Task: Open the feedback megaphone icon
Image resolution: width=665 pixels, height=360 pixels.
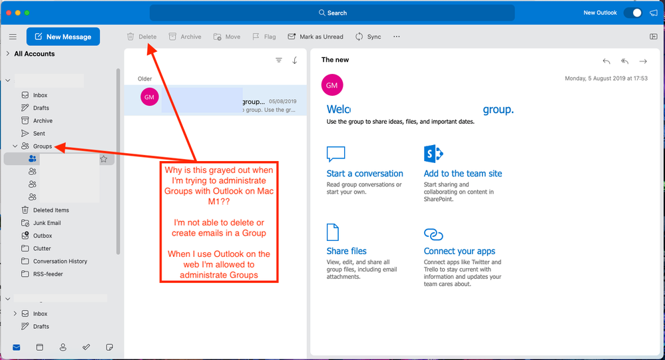Action: [x=654, y=13]
